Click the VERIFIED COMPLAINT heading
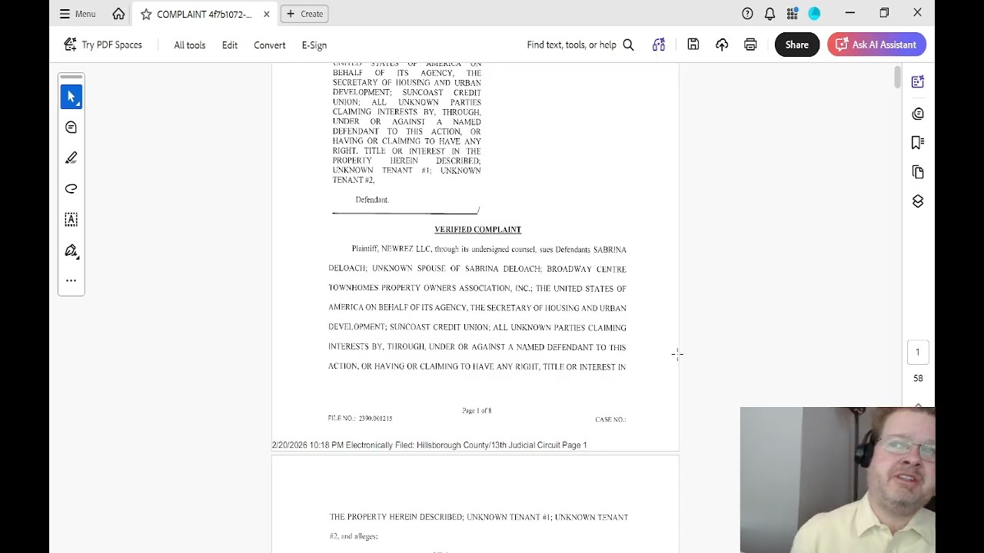 pyautogui.click(x=477, y=230)
